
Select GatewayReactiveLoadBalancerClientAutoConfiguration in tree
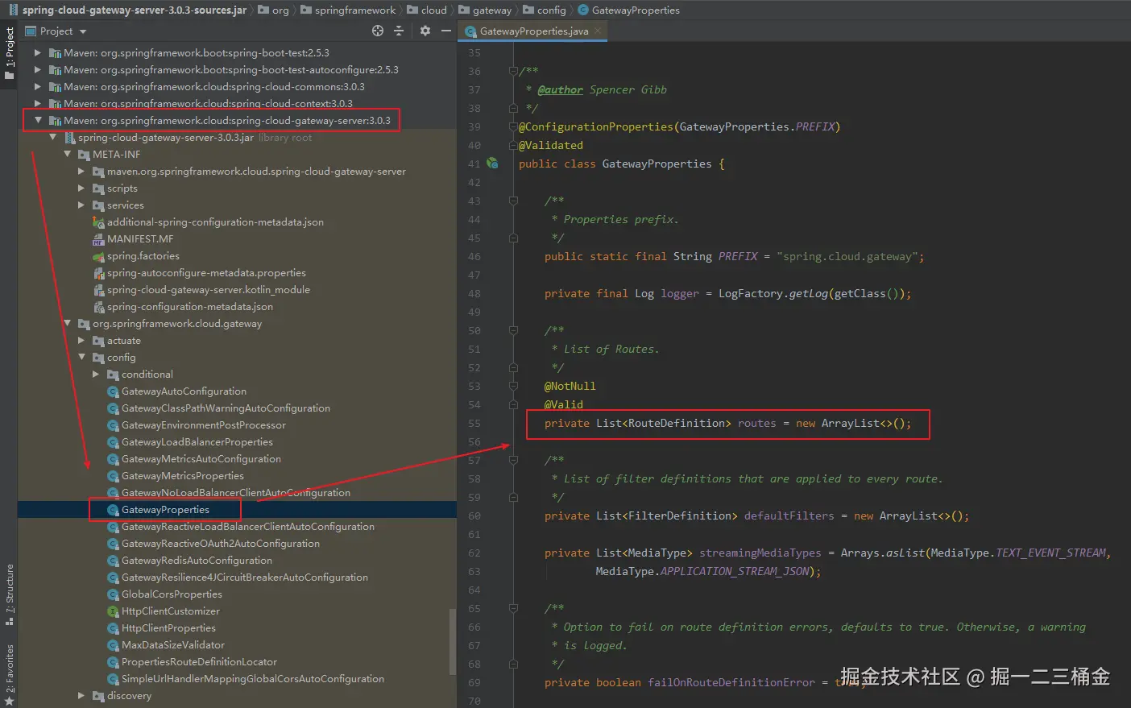[x=247, y=527]
